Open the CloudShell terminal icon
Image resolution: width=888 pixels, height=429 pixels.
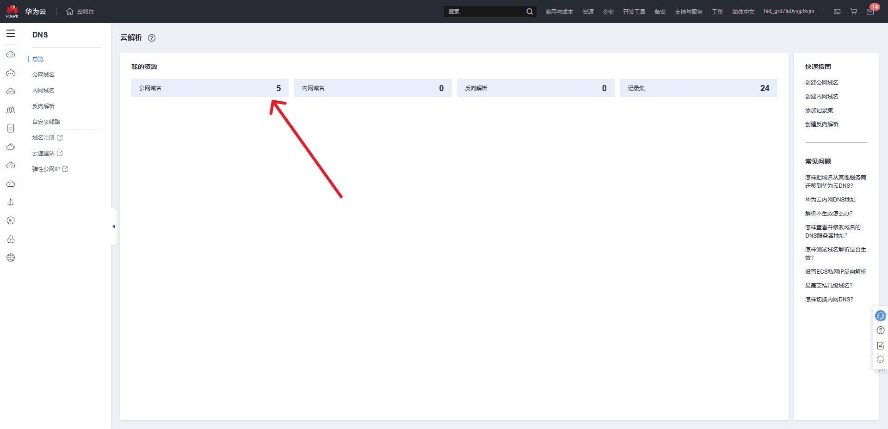click(837, 12)
